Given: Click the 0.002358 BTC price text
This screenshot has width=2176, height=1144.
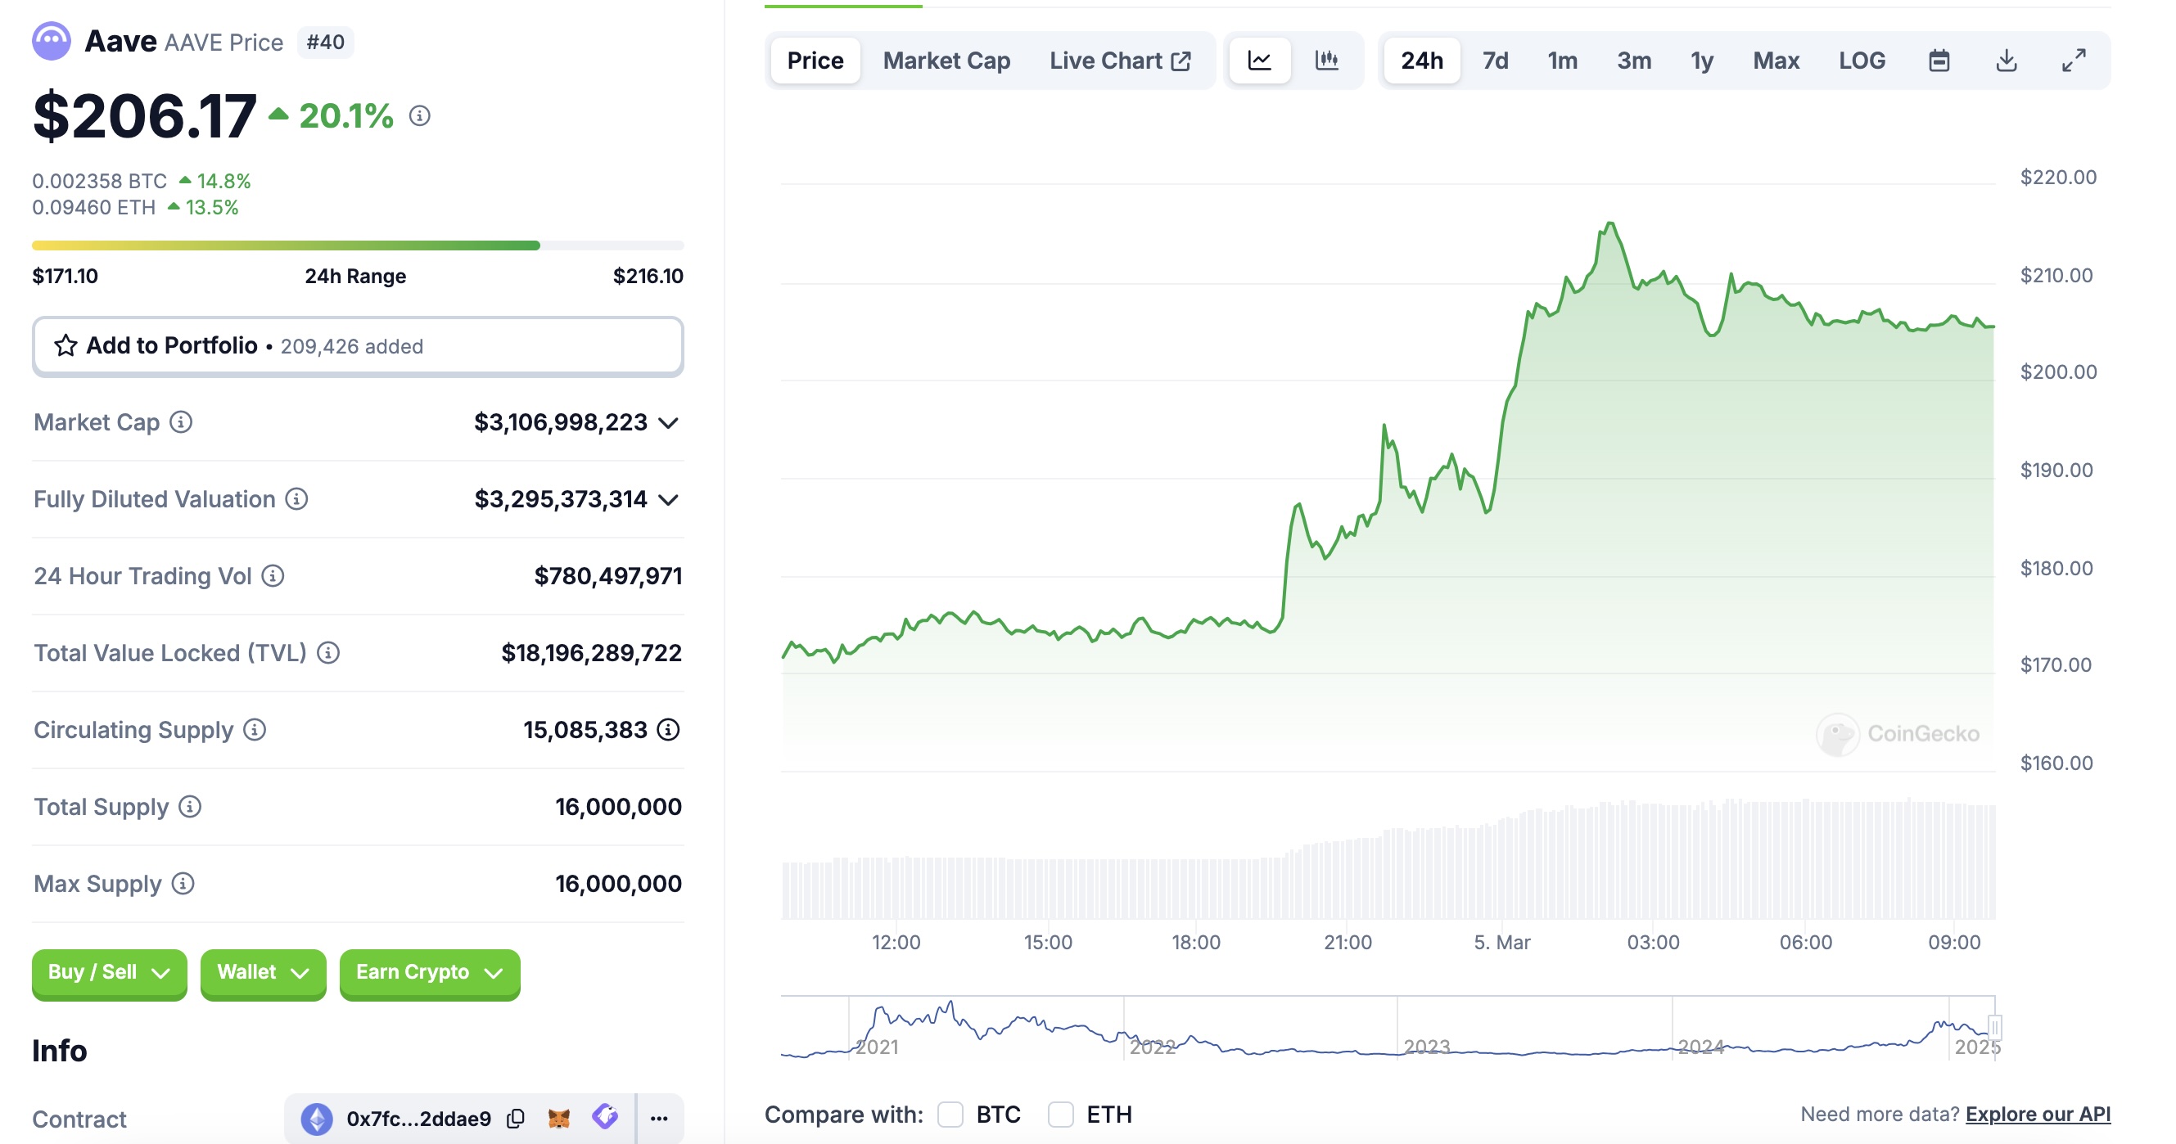Looking at the screenshot, I should click(x=100, y=181).
